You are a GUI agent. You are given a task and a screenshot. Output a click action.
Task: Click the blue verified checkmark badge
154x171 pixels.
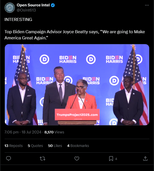[53, 5]
